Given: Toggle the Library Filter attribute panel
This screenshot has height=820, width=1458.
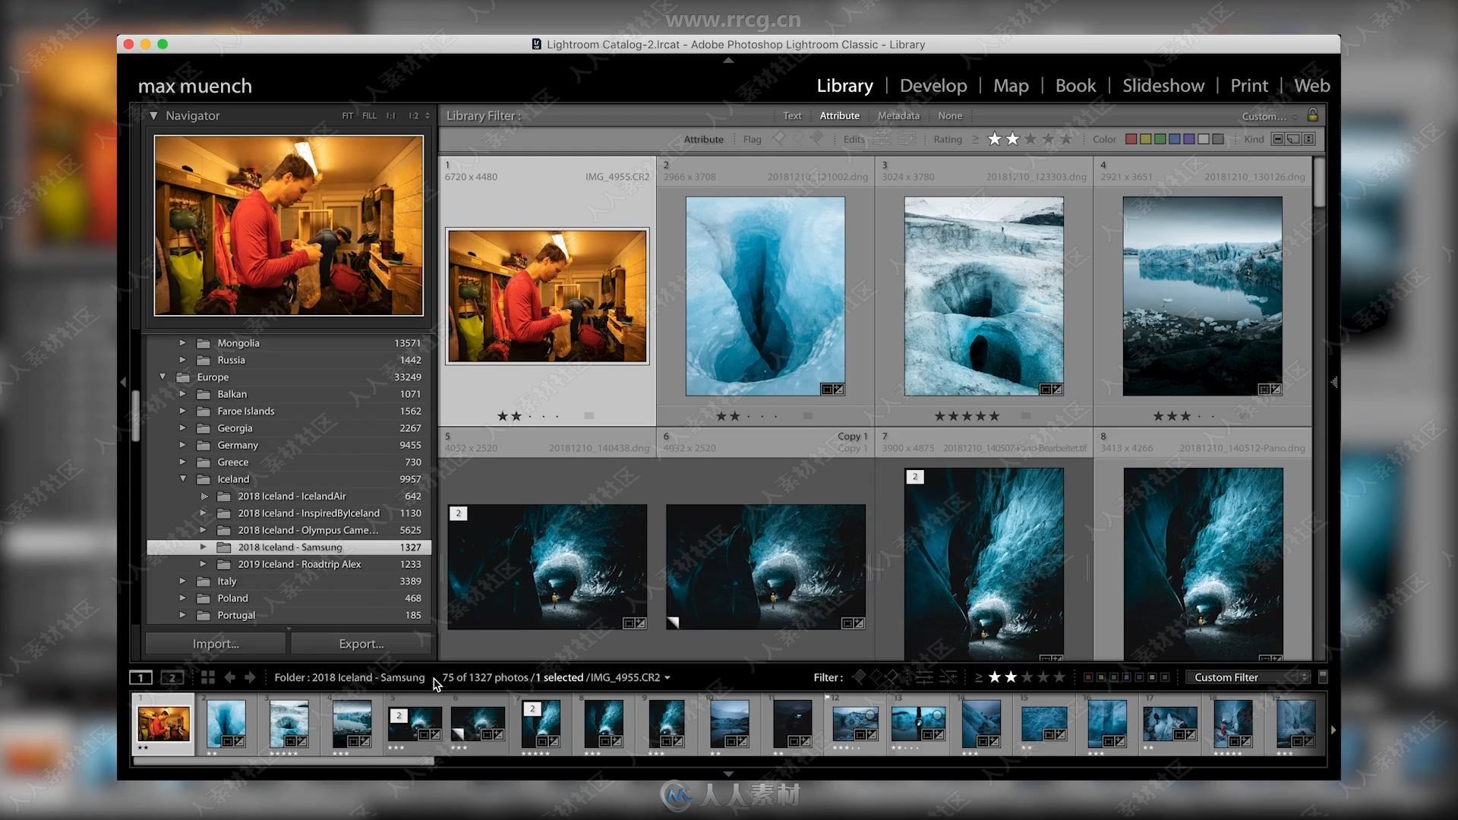Looking at the screenshot, I should [839, 115].
